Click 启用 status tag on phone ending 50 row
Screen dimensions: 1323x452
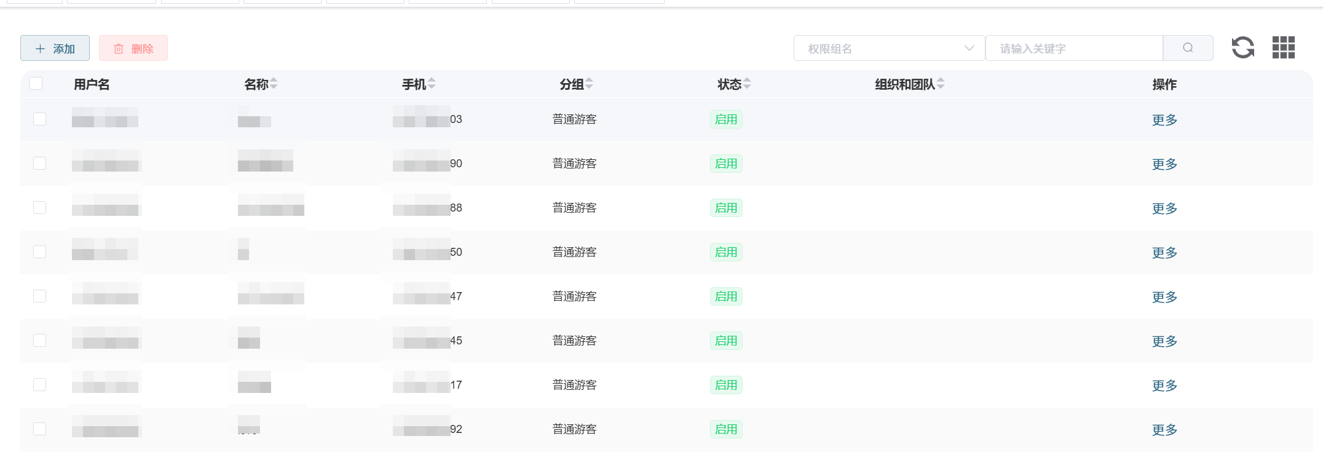726,252
